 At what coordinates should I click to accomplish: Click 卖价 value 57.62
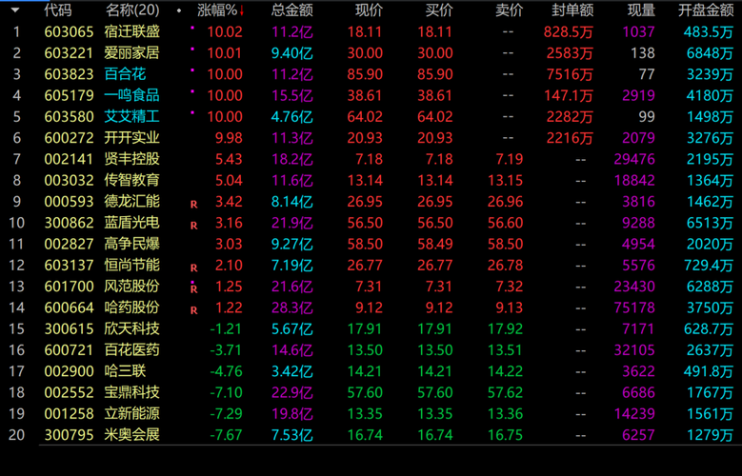[506, 392]
